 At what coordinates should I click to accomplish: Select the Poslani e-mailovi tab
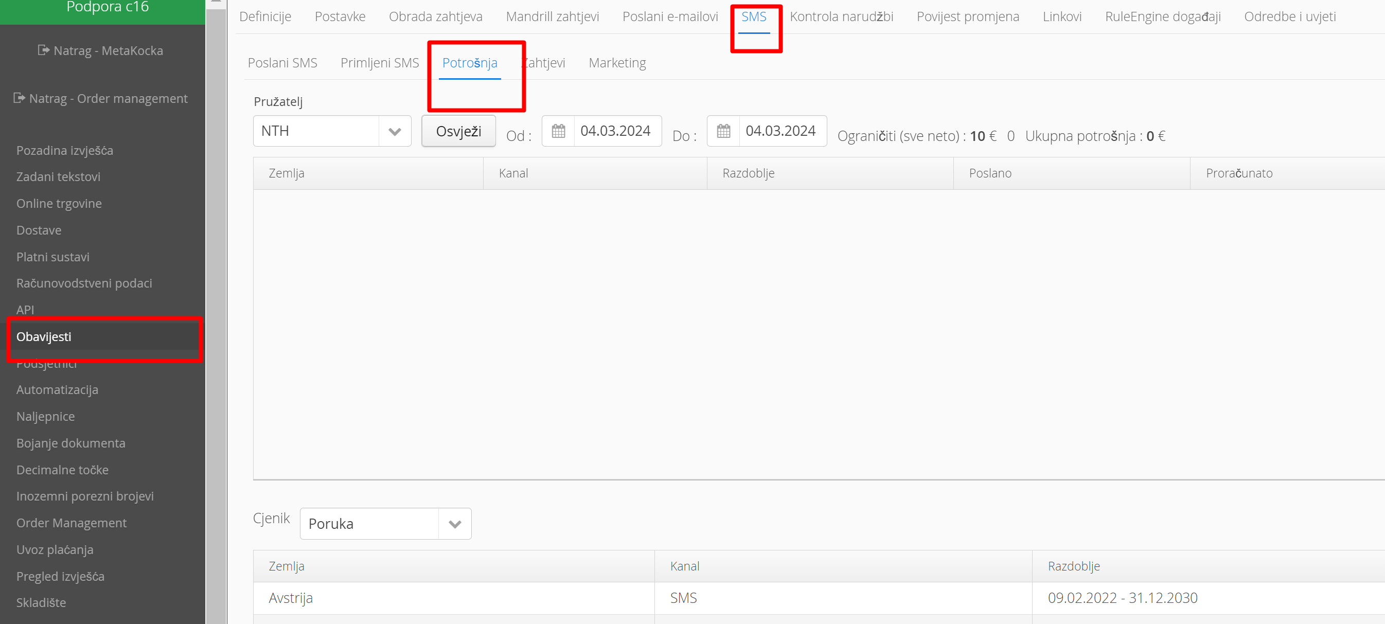[670, 16]
